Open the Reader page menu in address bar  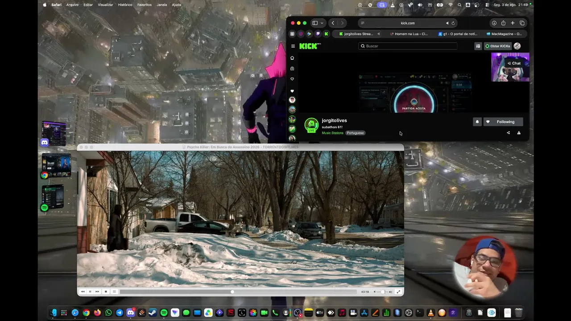[363, 23]
